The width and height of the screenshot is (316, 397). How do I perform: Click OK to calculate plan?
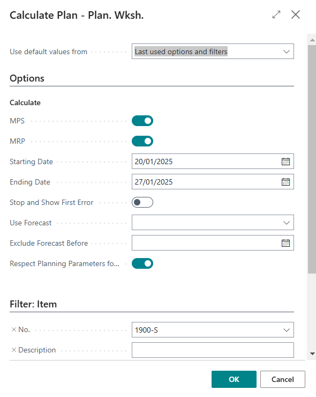[234, 379]
